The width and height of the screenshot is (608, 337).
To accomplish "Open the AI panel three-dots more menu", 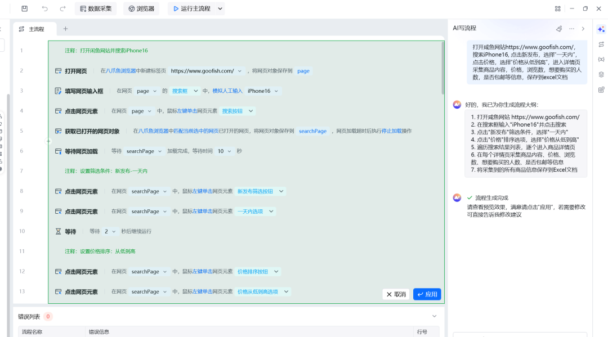I will [571, 29].
